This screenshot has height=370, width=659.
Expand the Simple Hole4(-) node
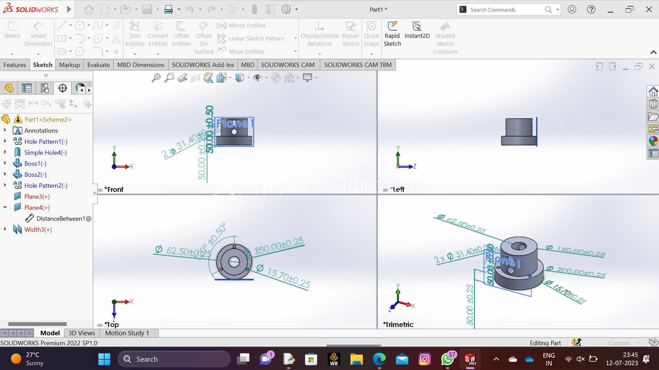(5, 152)
